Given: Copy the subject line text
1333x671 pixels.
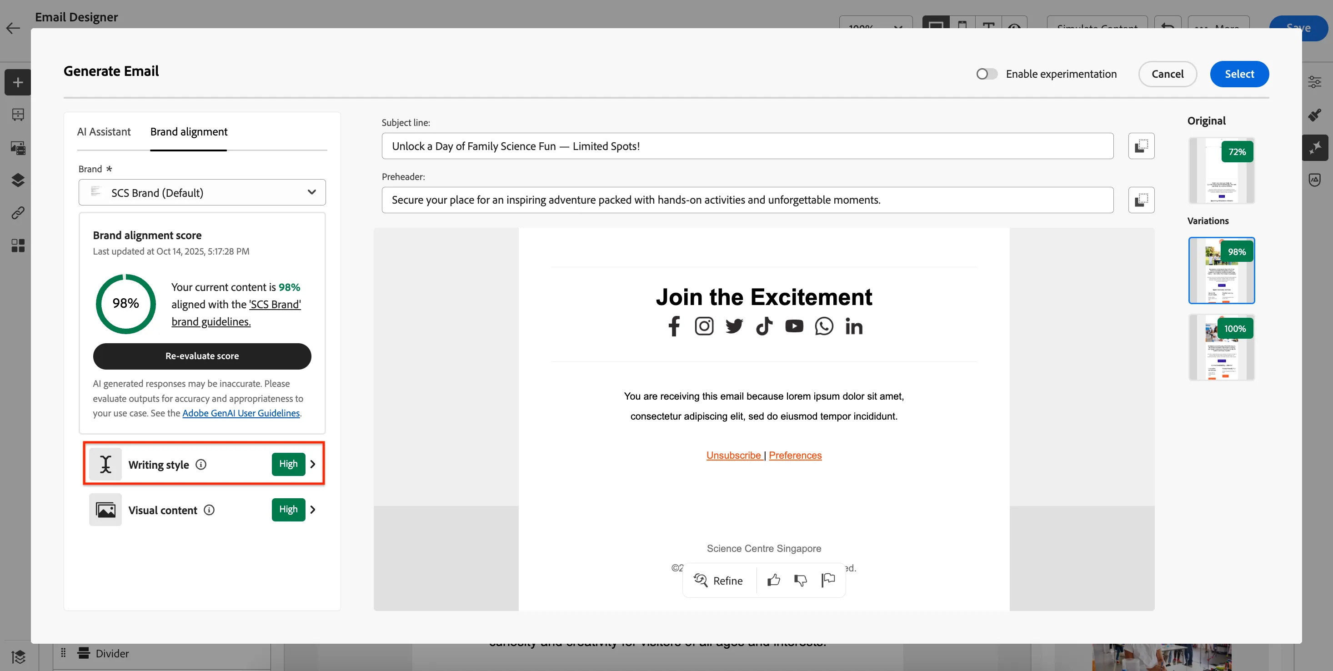Looking at the screenshot, I should 1141,146.
